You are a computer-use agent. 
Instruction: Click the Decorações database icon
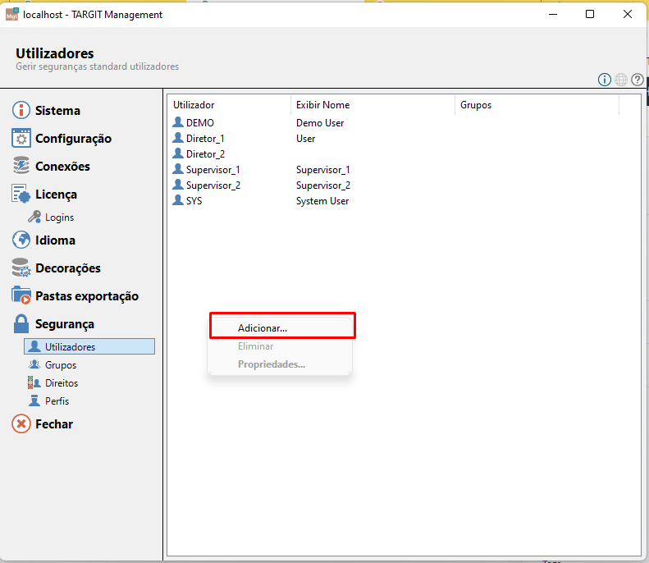click(x=21, y=268)
